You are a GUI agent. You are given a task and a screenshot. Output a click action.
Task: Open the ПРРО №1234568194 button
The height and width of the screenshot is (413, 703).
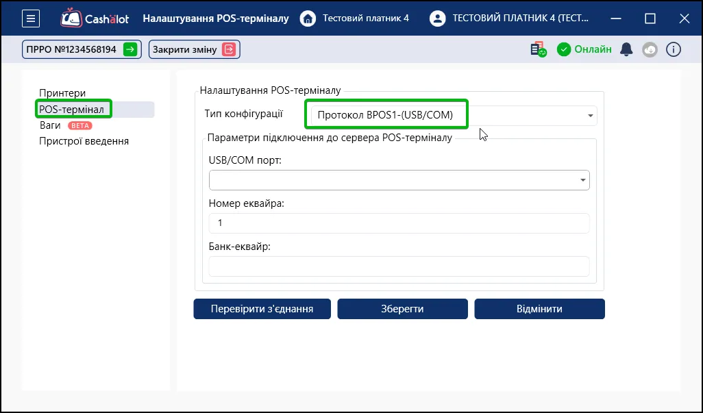[x=82, y=49]
